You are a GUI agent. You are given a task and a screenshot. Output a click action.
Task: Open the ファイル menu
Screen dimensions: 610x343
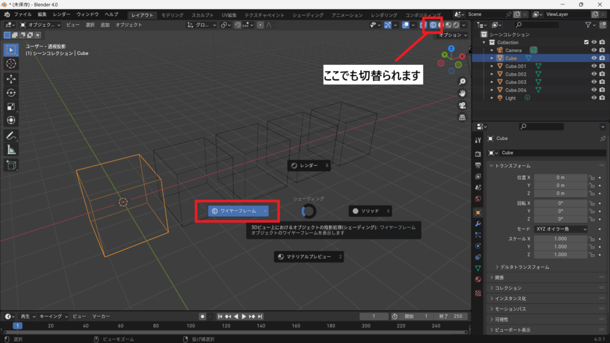23,14
